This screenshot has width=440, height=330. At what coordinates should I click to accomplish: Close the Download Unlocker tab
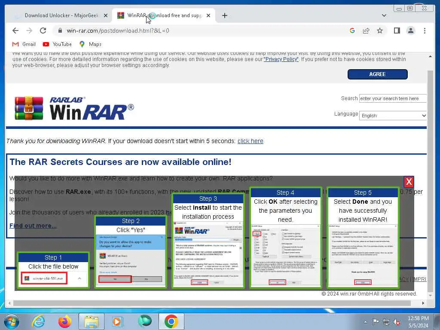pos(106,15)
